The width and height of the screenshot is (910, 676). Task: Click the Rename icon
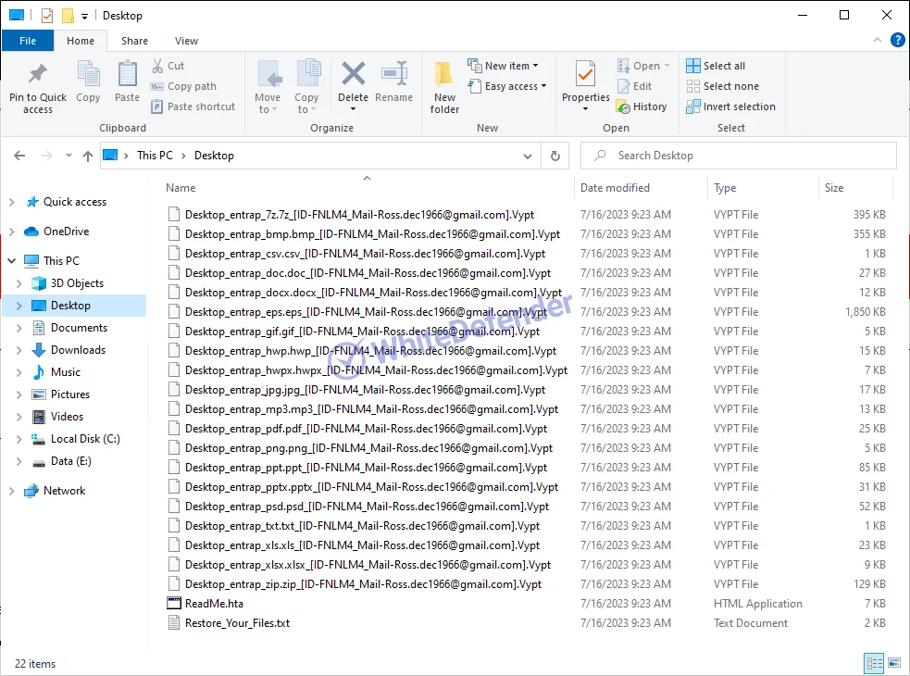394,76
